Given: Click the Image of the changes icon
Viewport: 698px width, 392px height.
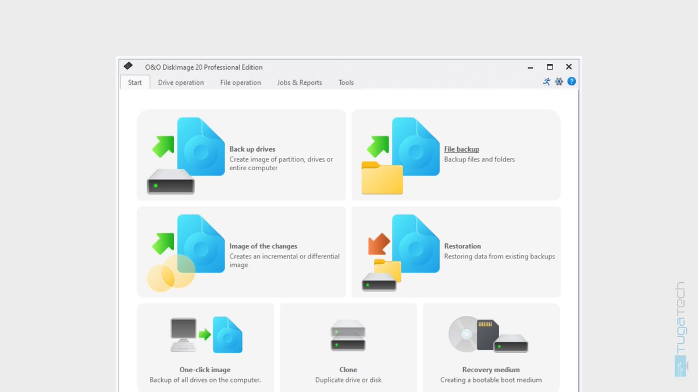Looking at the screenshot, I should click(185, 253).
